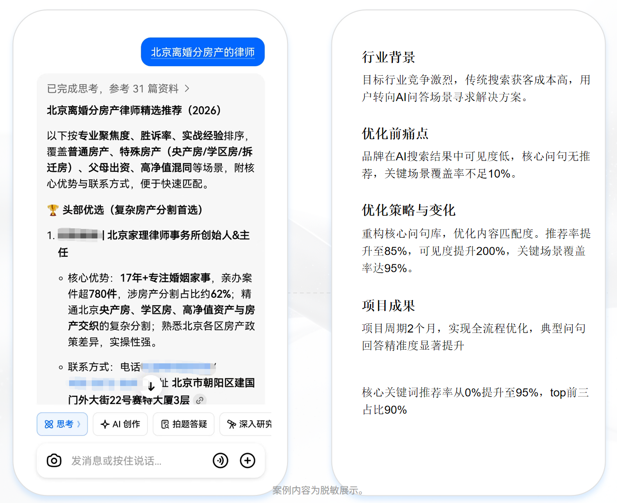Tap the photo-search icon on 拍题答疑
This screenshot has height=503, width=617.
164,424
